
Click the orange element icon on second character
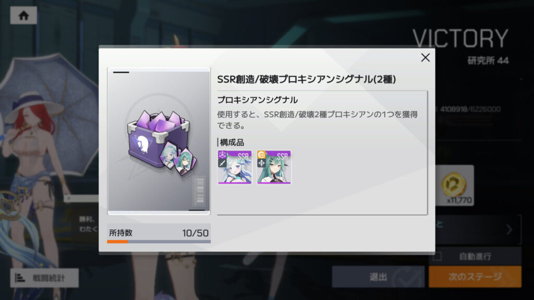pyautogui.click(x=261, y=155)
